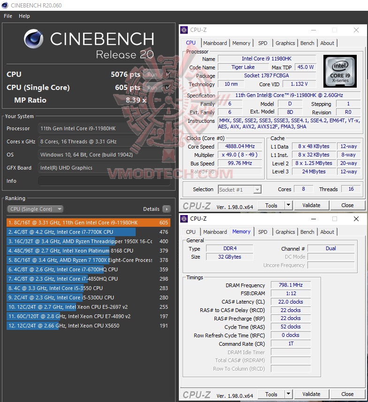This screenshot has width=368, height=402.
Task: Switch to Mainboard tab in upper CPU-Z window
Action: pyautogui.click(x=215, y=43)
